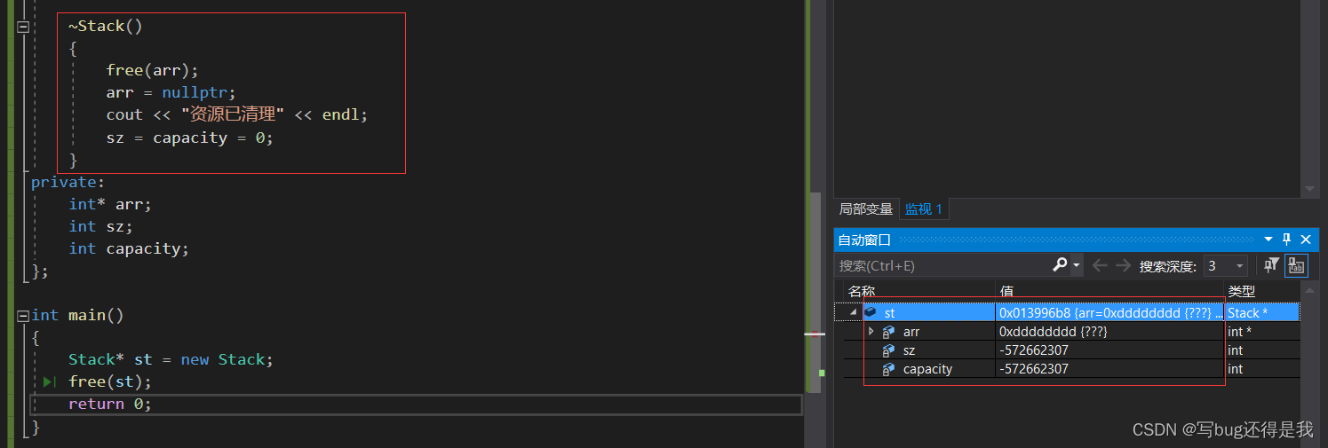Close the 自动窗口 panel

click(1306, 240)
